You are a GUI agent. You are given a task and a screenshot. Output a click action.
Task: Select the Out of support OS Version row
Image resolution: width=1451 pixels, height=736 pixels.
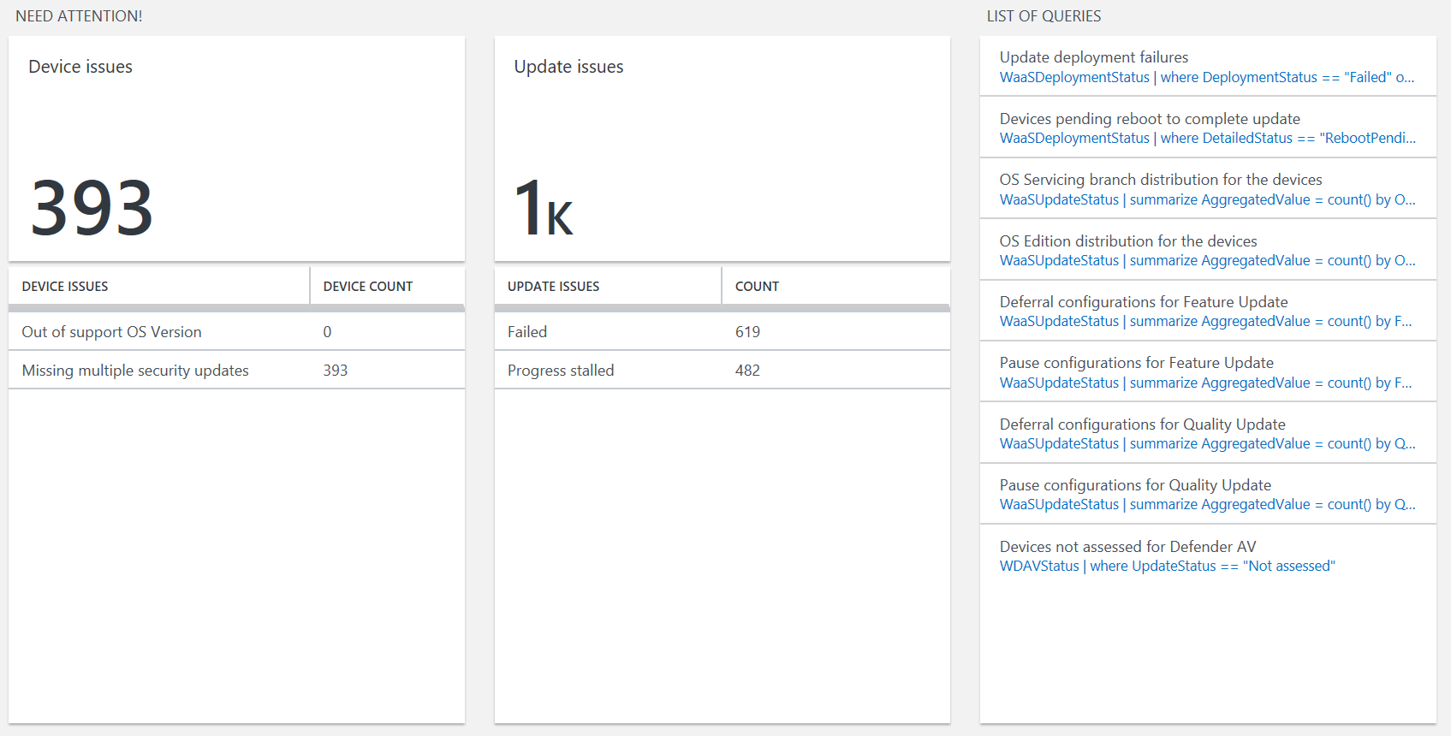click(x=236, y=332)
